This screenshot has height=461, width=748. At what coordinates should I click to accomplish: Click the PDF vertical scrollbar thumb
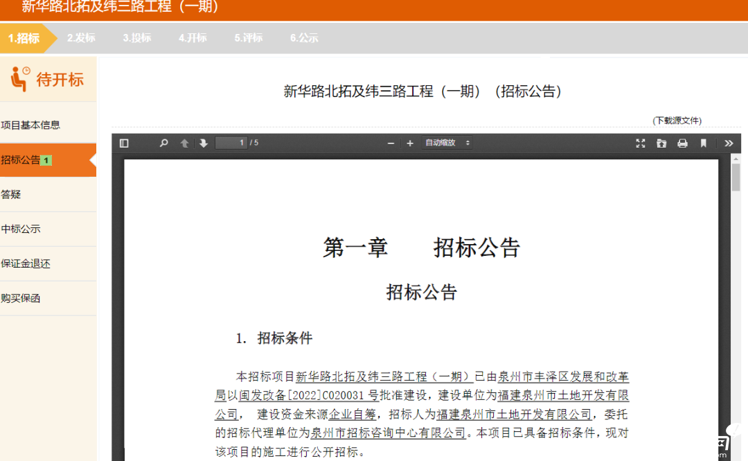736,176
